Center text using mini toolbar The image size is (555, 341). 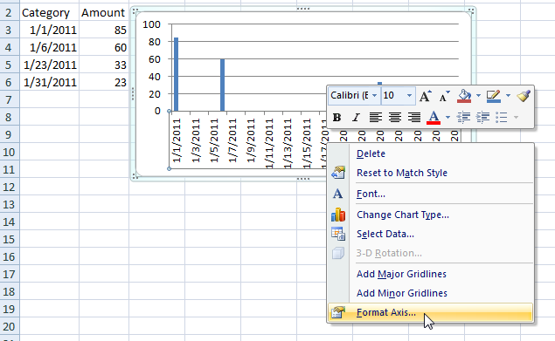pyautogui.click(x=395, y=117)
